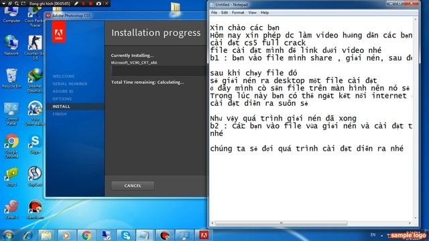Open Internet Download Manager desktop shortcut
This screenshot has height=241, width=429.
tap(35, 80)
